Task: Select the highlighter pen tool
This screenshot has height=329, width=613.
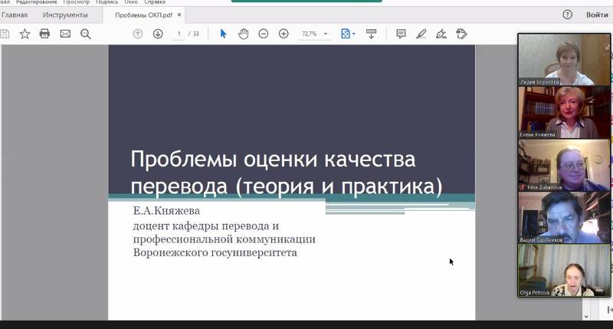Action: (x=421, y=34)
